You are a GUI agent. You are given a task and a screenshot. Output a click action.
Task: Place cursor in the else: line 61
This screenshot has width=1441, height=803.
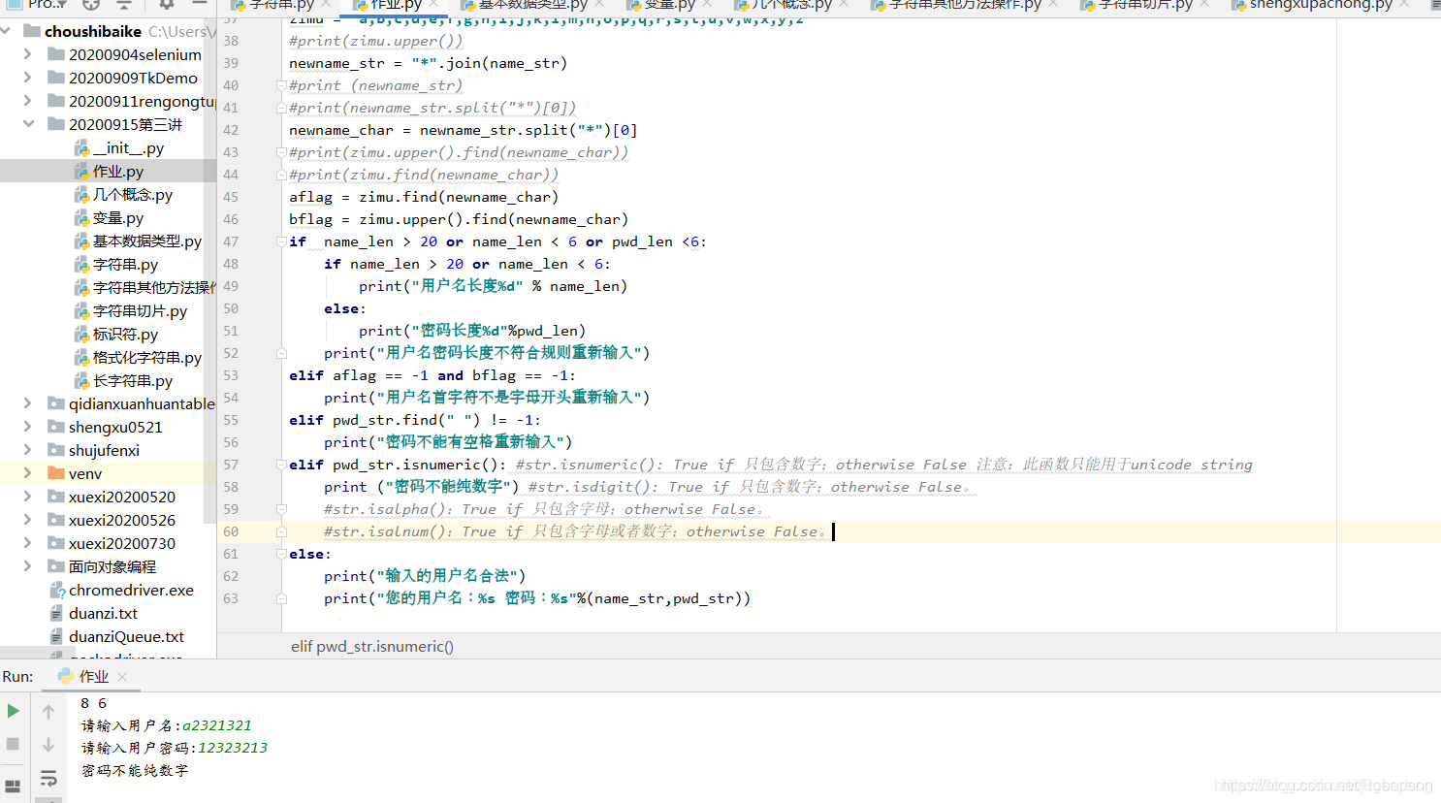(x=310, y=554)
